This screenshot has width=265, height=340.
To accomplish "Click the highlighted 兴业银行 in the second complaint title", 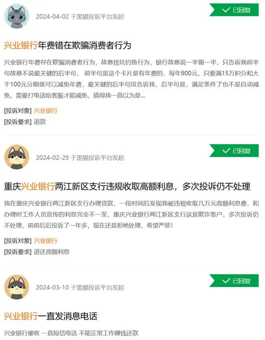I will click(x=38, y=186).
